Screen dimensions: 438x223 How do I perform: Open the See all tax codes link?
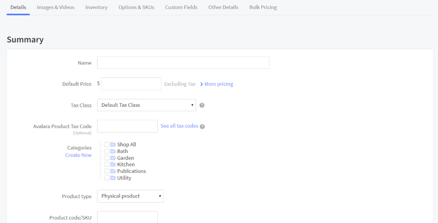(x=179, y=126)
